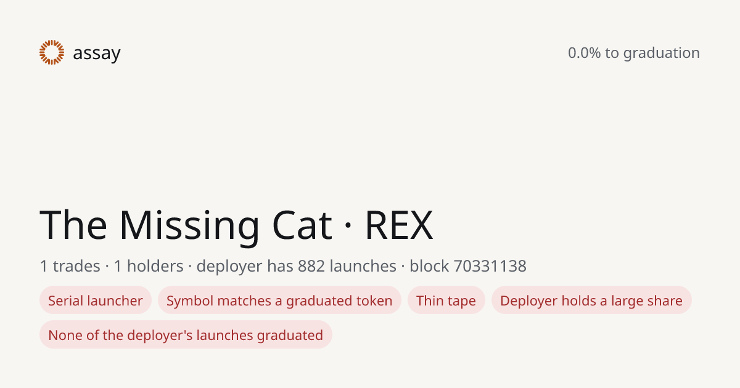This screenshot has width=740, height=388.
Task: Click the assay sunburst logo icon
Action: tap(52, 52)
